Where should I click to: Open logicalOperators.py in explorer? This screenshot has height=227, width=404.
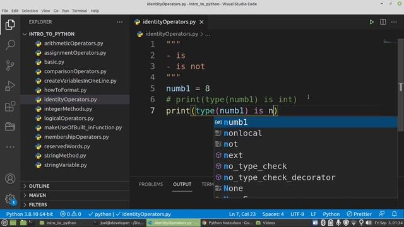(69, 119)
